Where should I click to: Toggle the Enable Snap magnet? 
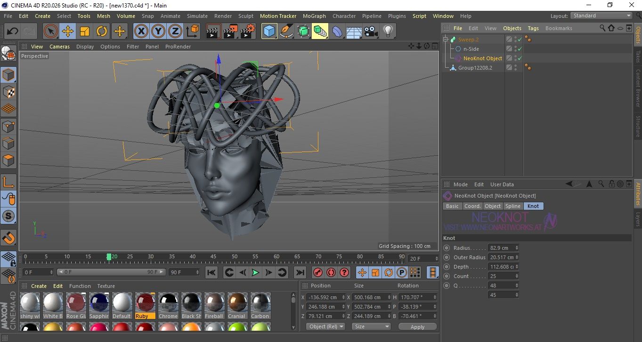(8, 238)
